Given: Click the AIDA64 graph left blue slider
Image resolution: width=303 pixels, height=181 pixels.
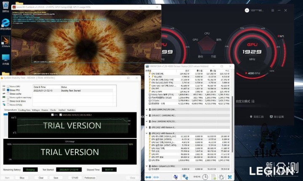Looking at the screenshot, I should (5, 114).
